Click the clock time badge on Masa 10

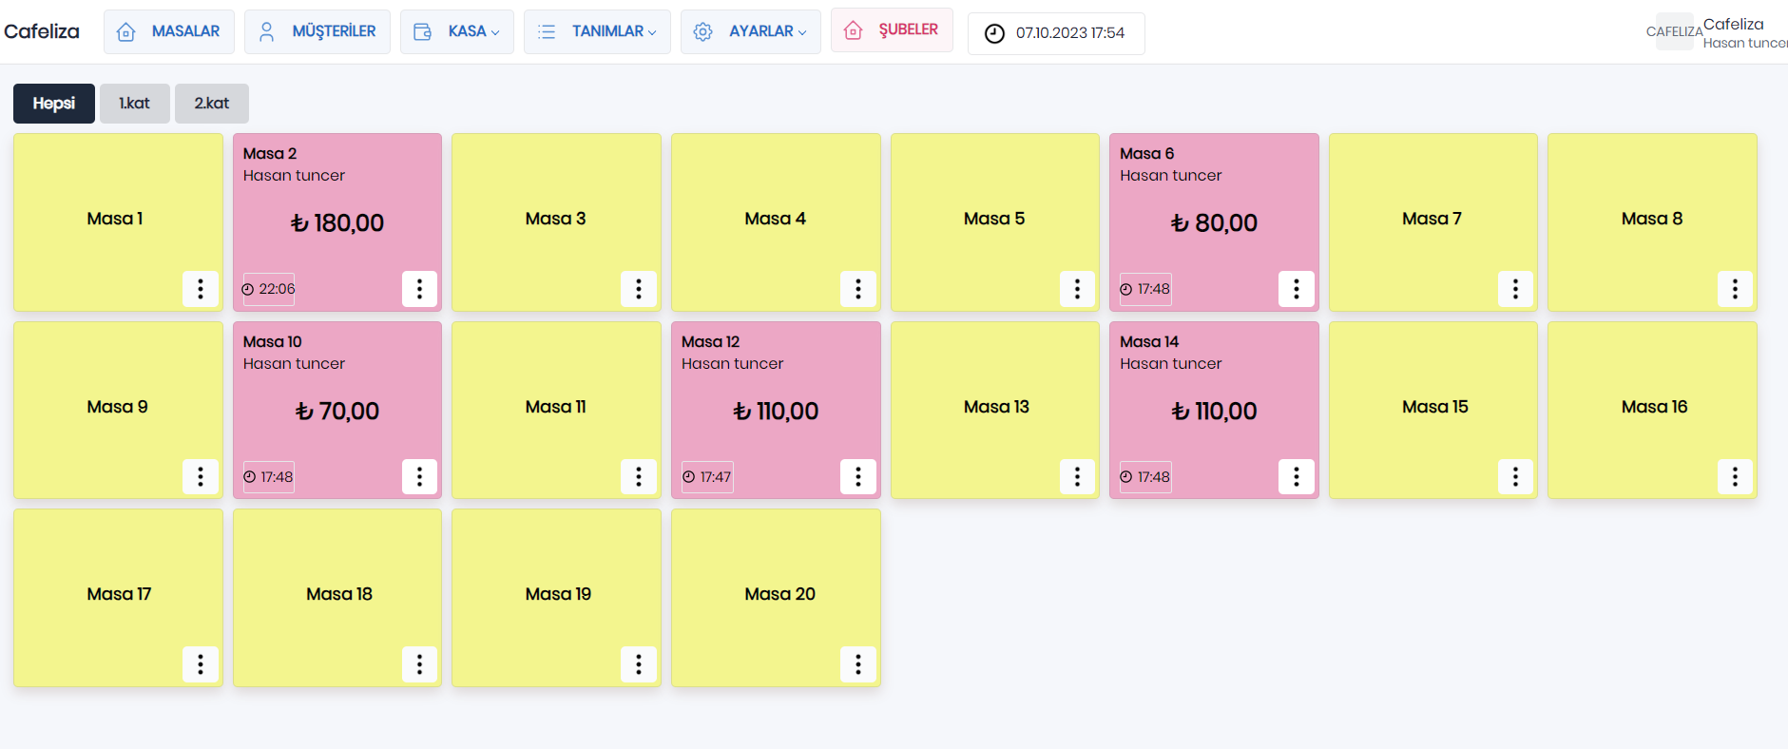[269, 477]
